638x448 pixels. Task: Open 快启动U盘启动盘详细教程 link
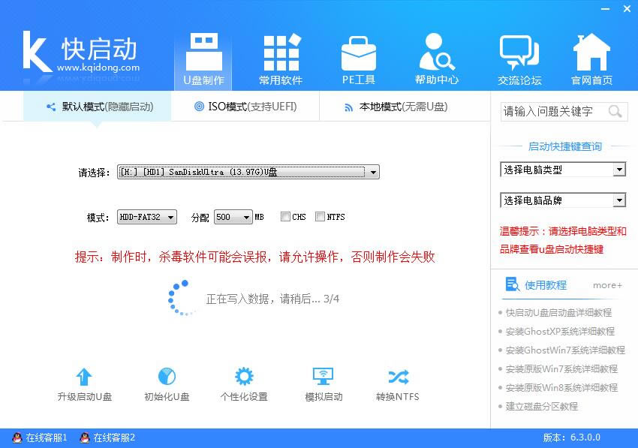point(558,312)
